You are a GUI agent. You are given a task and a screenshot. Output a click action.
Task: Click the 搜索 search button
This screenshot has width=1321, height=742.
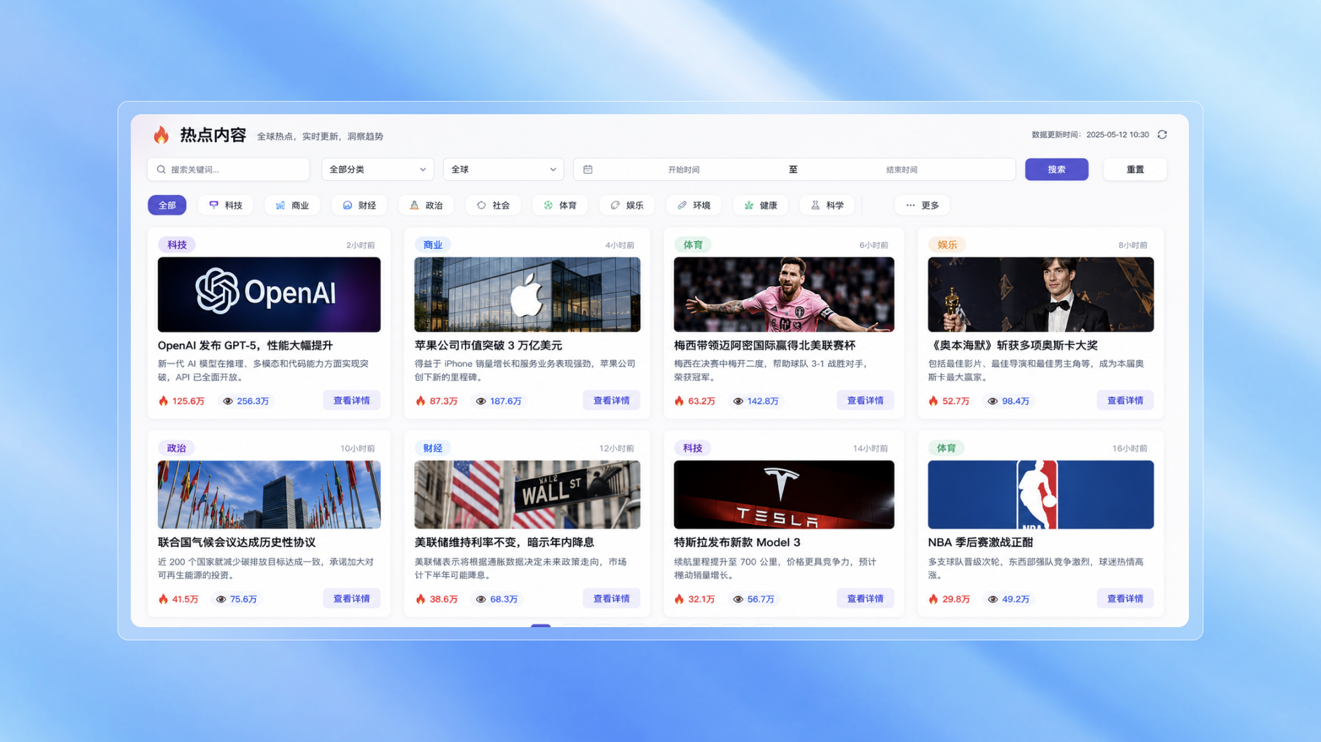point(1057,170)
